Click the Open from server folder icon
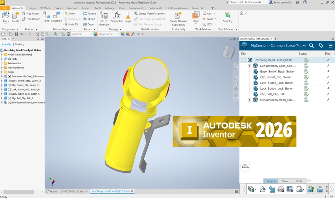 262,189
